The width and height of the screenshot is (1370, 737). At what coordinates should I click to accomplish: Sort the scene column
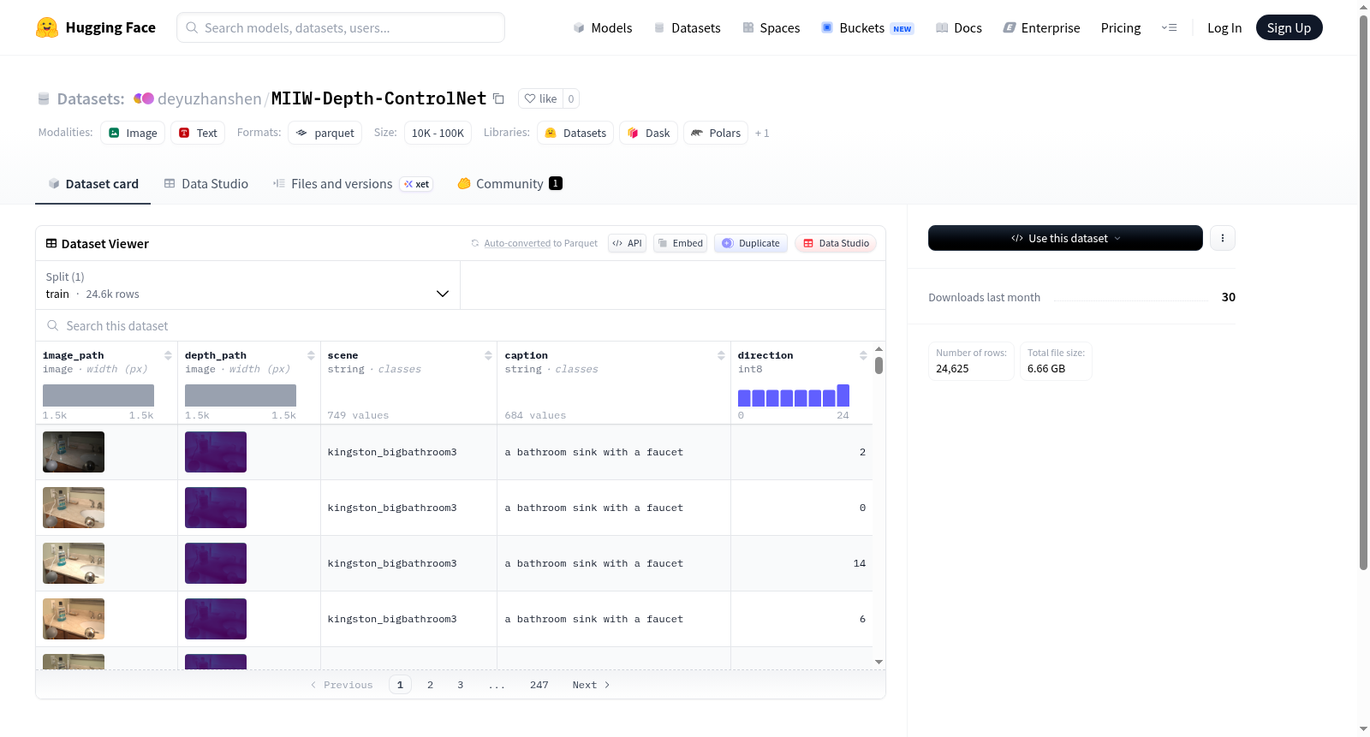pos(488,355)
